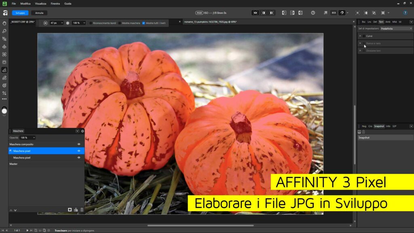Click the clipping warning circle icon
Image resolution: width=414 pixels, height=233 pixels.
(x=313, y=13)
